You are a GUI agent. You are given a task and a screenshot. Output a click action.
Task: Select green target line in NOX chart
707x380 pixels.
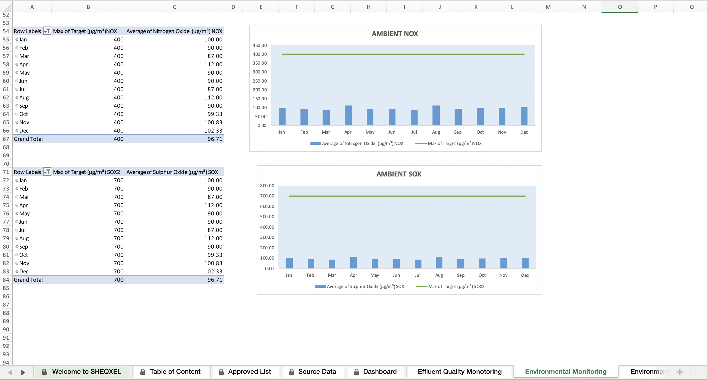point(403,54)
